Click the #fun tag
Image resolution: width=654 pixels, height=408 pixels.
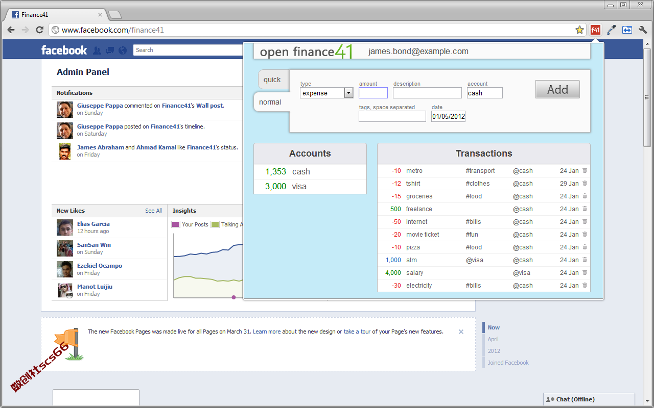point(472,235)
